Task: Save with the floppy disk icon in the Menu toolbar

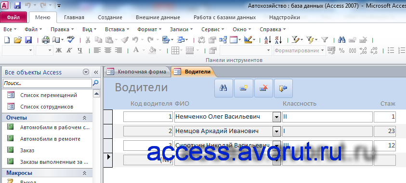Action: click(x=28, y=40)
